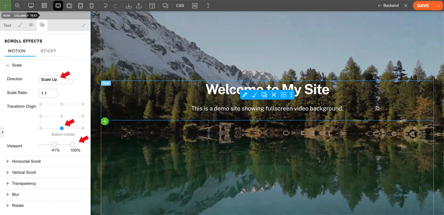Expand the Horizontal Scroll section

point(26,161)
